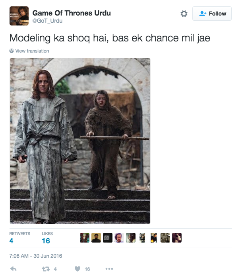The width and height of the screenshot is (244, 278).
Task: Click the black text-logo liker avatar
Action: (108, 238)
